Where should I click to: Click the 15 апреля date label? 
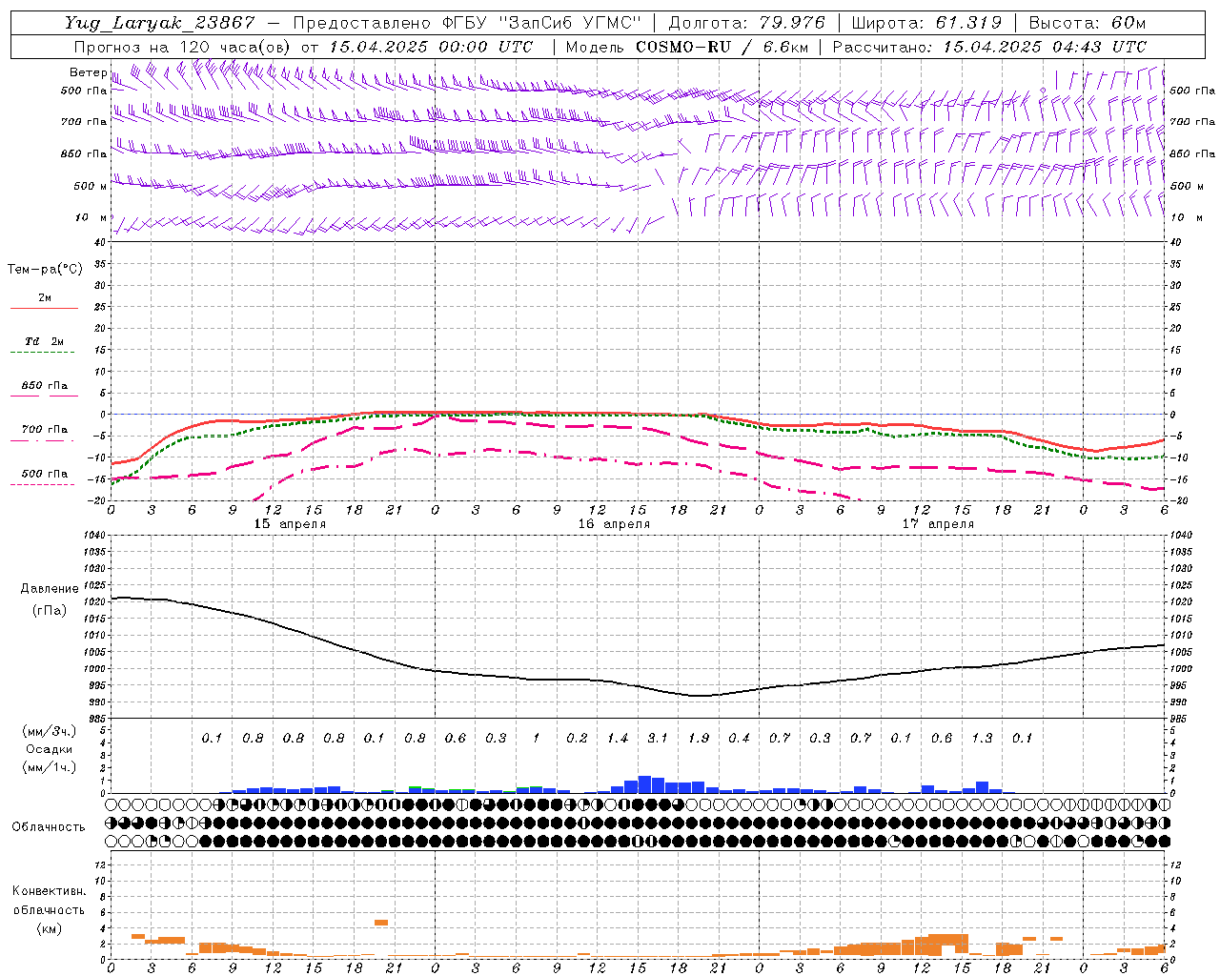click(290, 524)
